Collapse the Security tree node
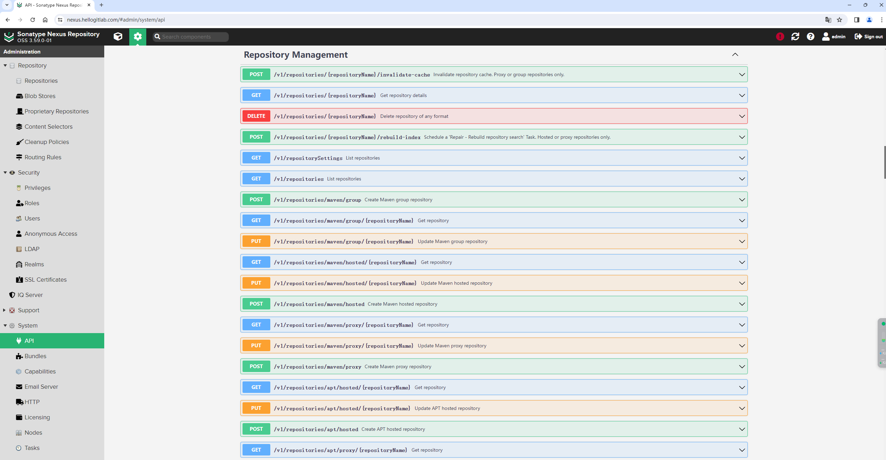This screenshot has width=886, height=460. point(5,172)
